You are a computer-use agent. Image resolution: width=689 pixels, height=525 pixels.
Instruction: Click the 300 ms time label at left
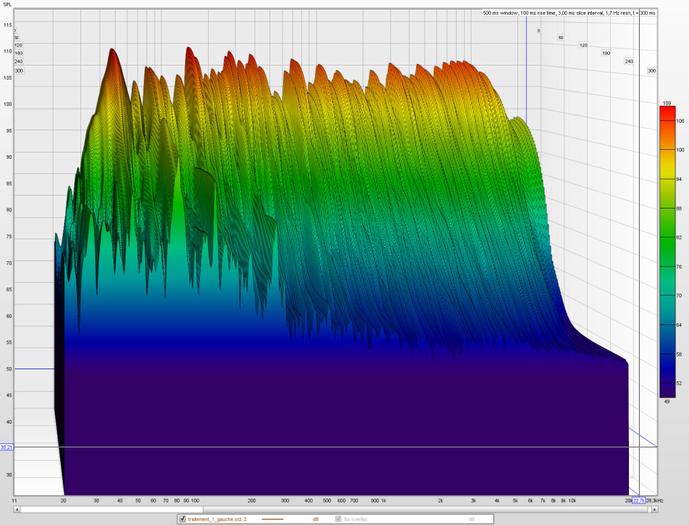coord(18,70)
